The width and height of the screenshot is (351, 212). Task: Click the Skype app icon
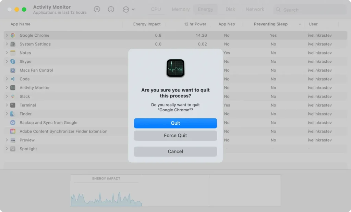click(13, 62)
